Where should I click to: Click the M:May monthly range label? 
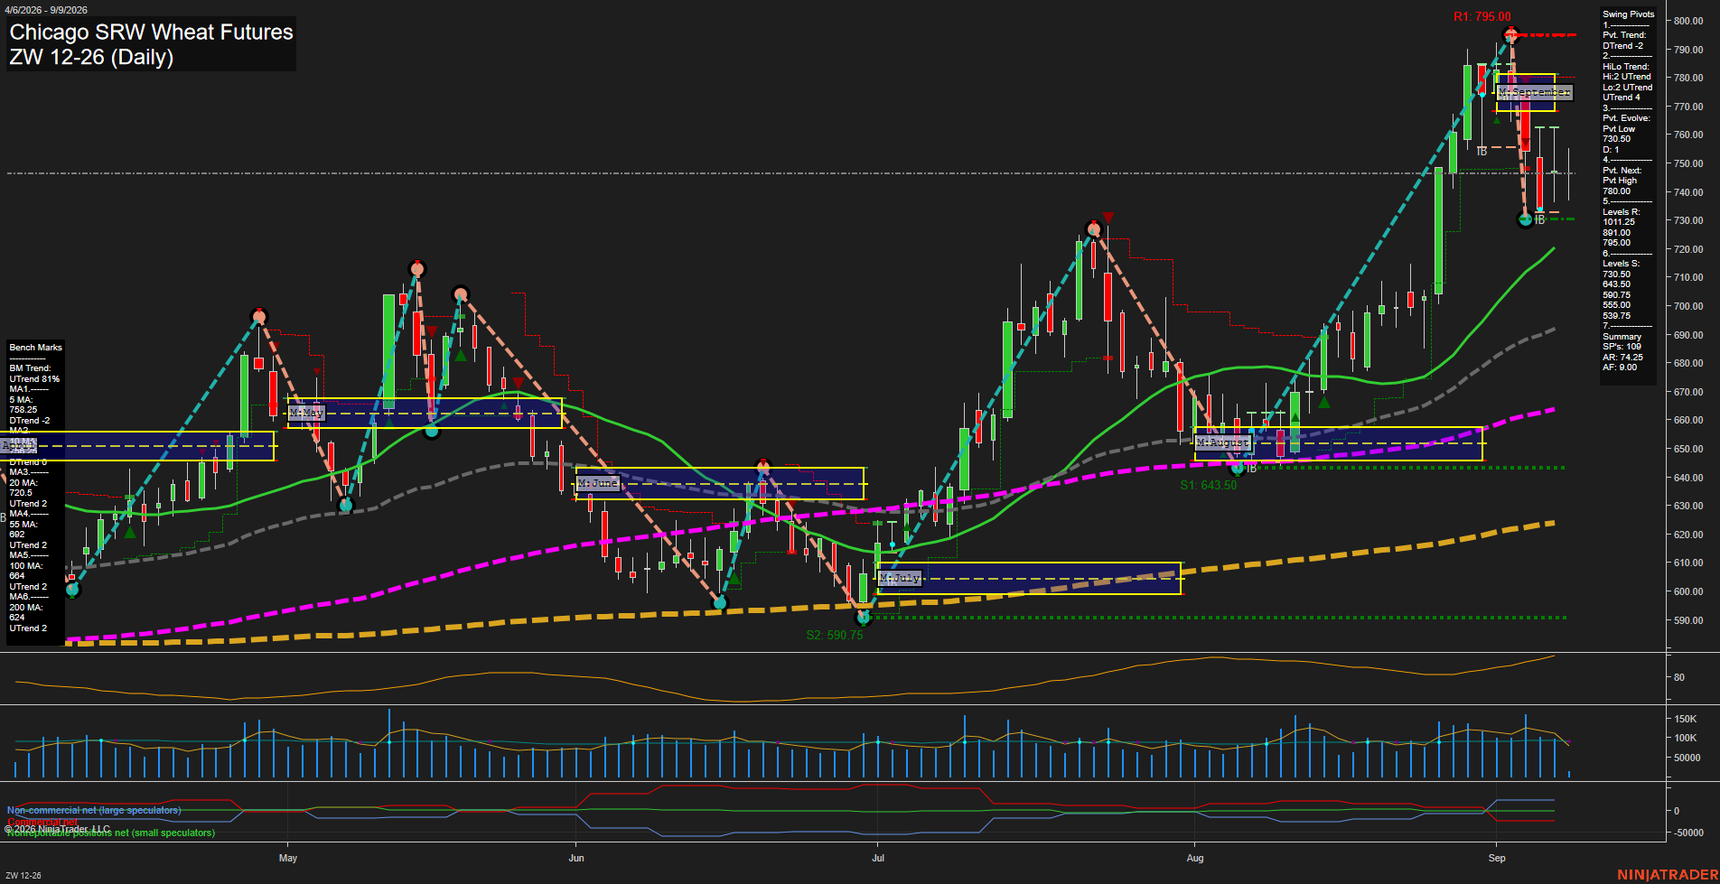pyautogui.click(x=306, y=413)
